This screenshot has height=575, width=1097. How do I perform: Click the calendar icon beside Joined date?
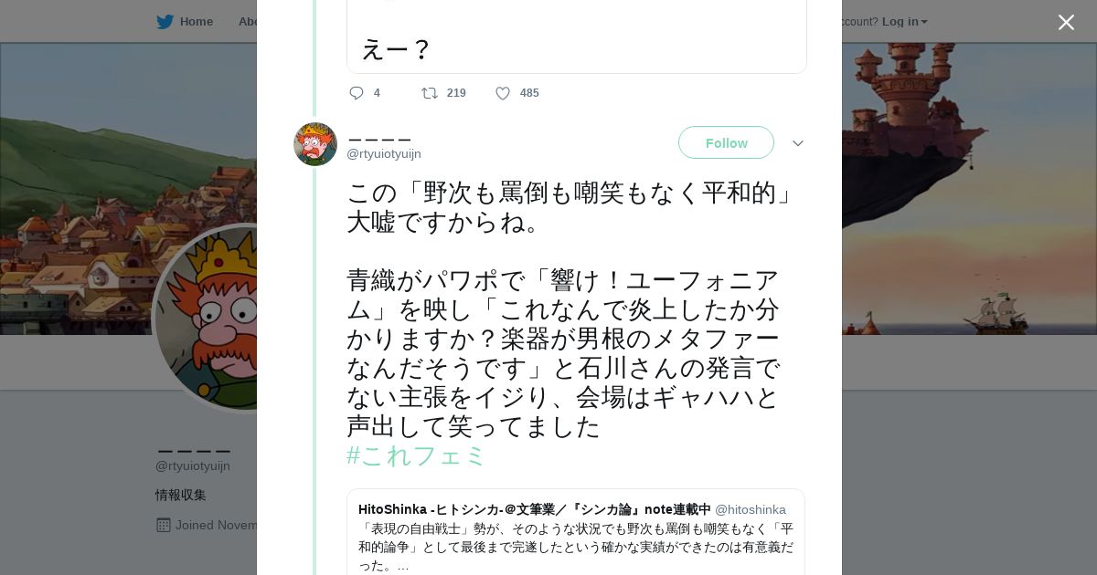coord(164,525)
